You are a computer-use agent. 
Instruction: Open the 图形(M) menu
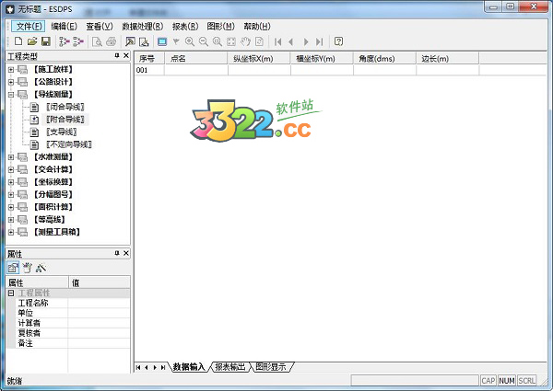coord(221,27)
